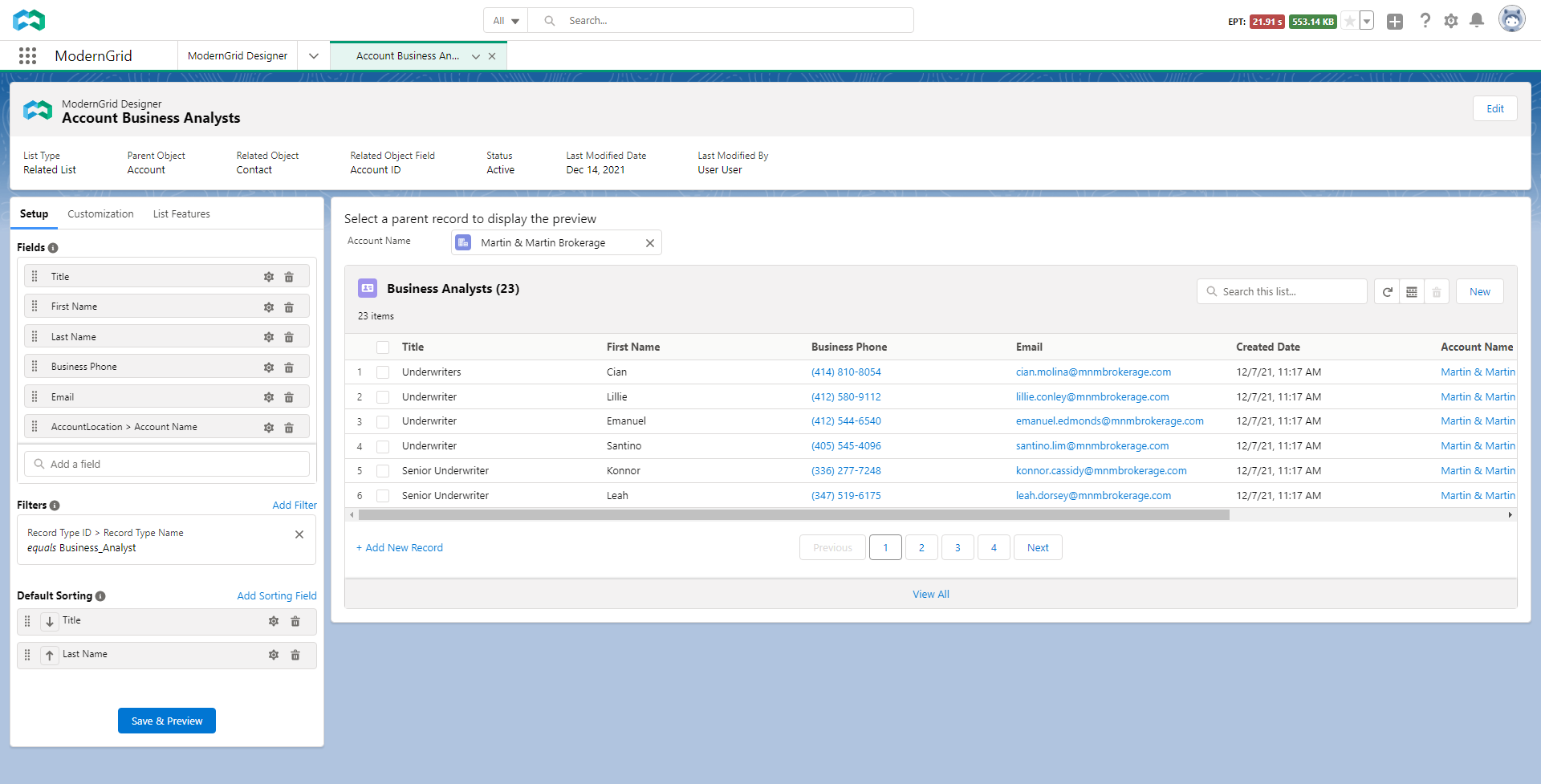Open the App Launcher grid icon
Image resolution: width=1541 pixels, height=784 pixels.
click(x=27, y=55)
